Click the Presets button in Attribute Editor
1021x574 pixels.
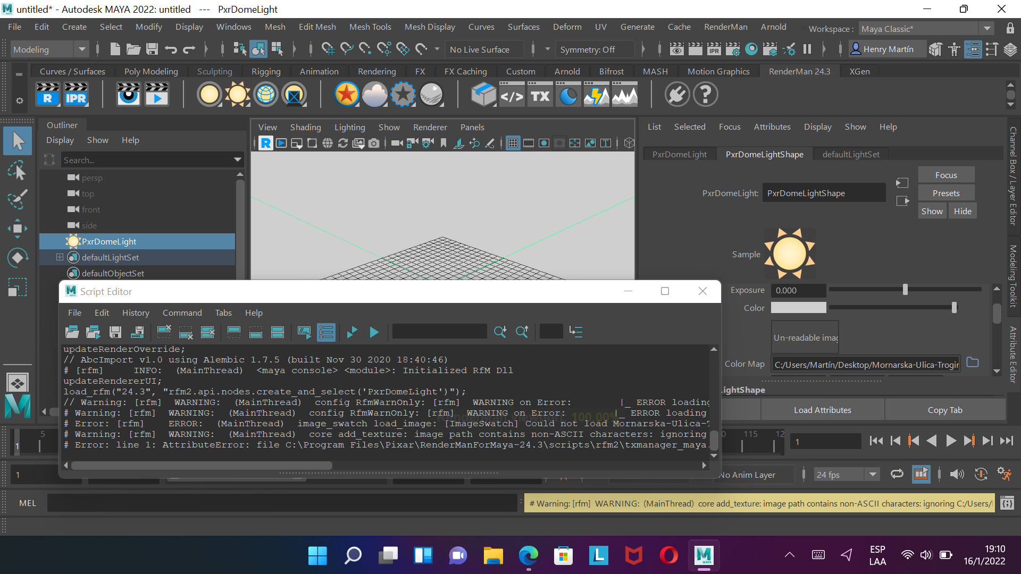[946, 193]
